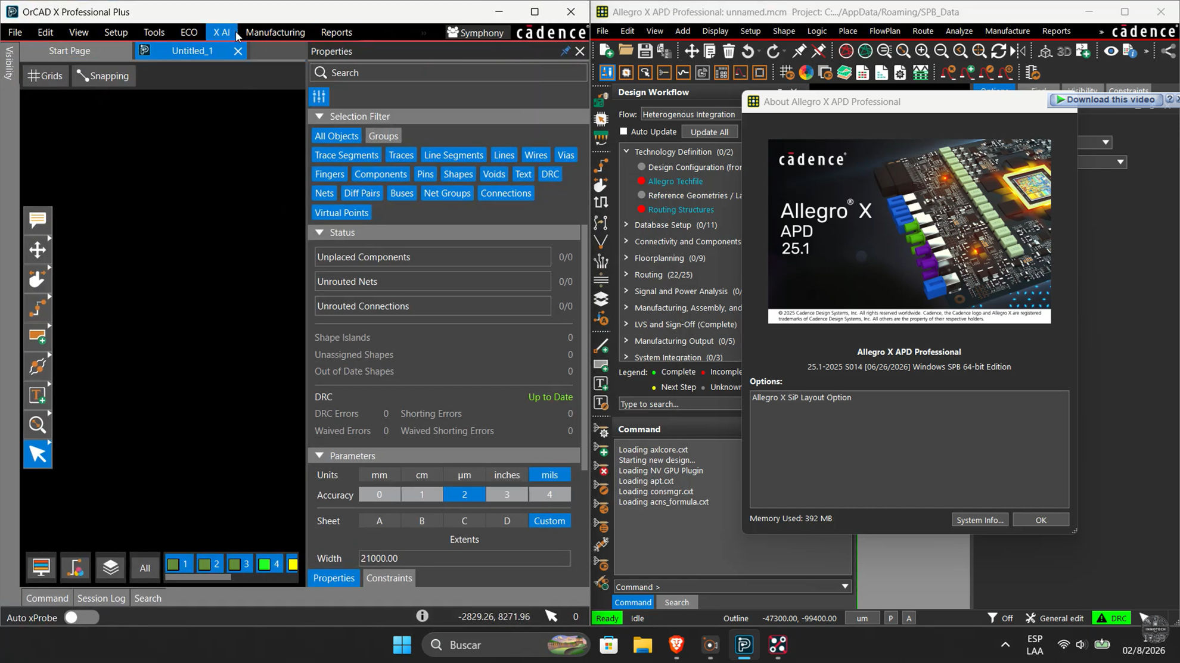Click the New Design icon in Allegro toolbar
Image resolution: width=1180 pixels, height=663 pixels.
(x=606, y=51)
